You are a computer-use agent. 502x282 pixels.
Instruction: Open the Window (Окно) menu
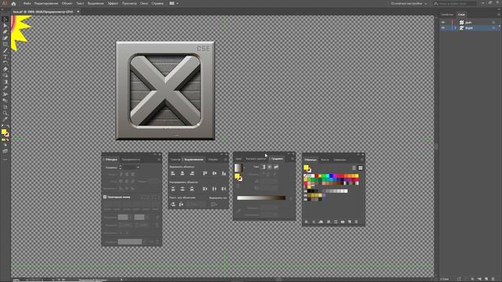(144, 3)
